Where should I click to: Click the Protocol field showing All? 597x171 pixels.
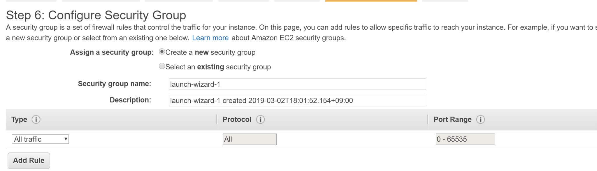250,139
